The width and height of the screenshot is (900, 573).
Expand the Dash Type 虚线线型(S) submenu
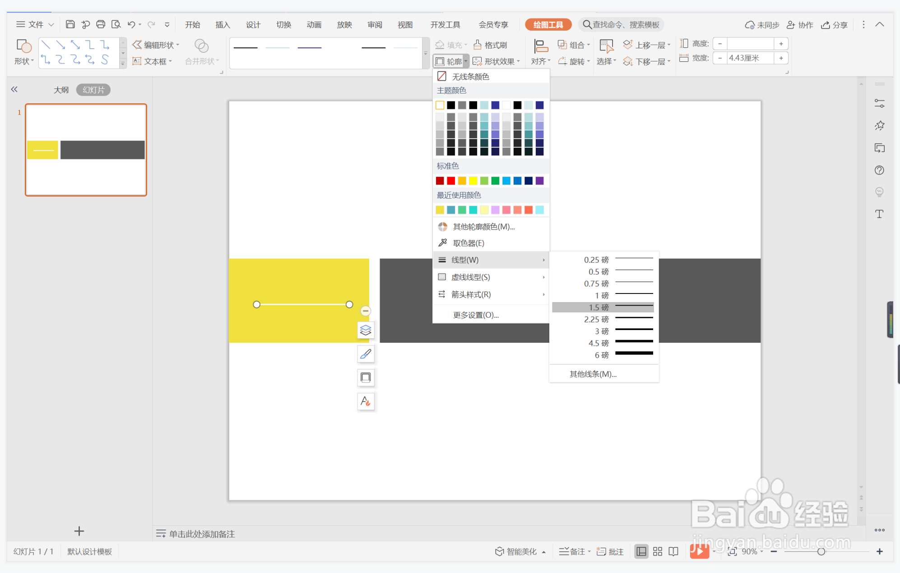click(x=491, y=277)
